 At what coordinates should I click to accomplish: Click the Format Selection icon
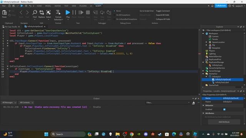pyautogui.click(x=58, y=12)
